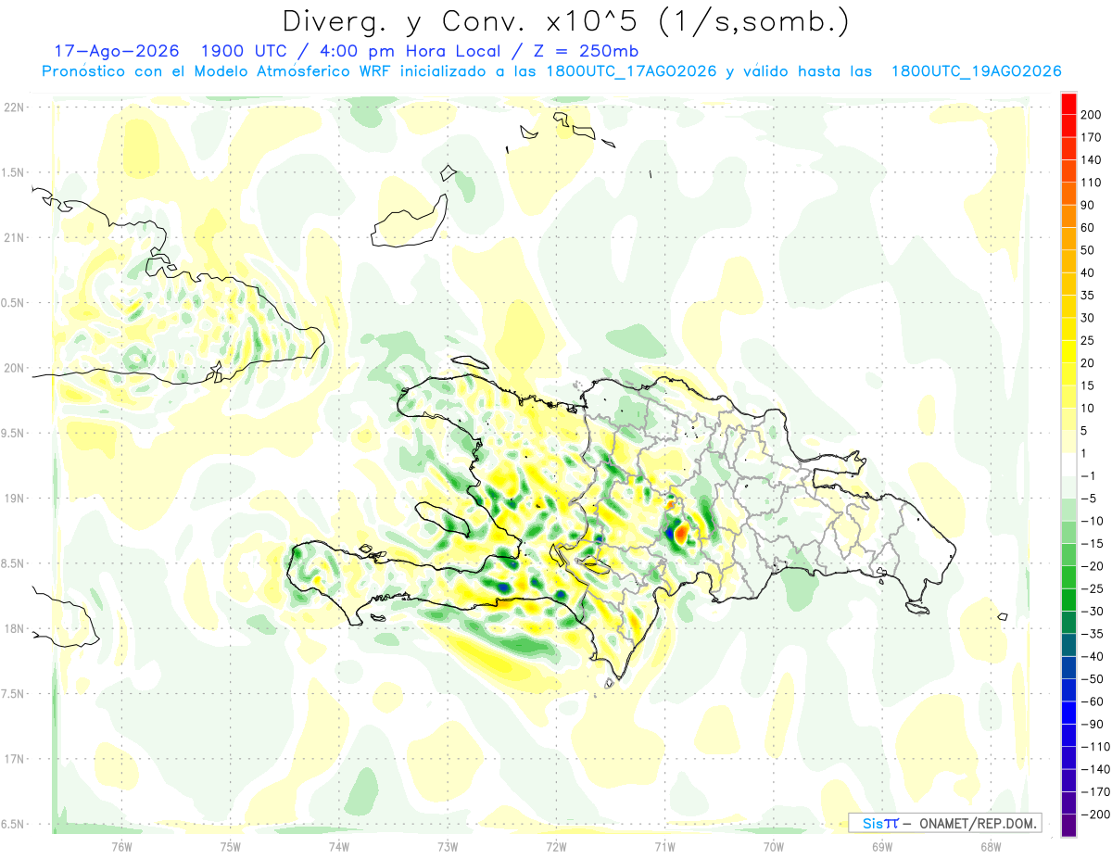Select the "72W" longitude label
The width and height of the screenshot is (1112, 859).
click(x=556, y=846)
